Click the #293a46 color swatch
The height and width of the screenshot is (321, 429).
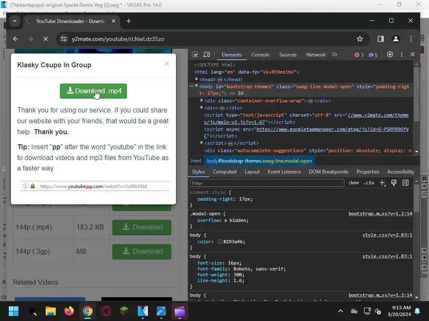coord(220,242)
